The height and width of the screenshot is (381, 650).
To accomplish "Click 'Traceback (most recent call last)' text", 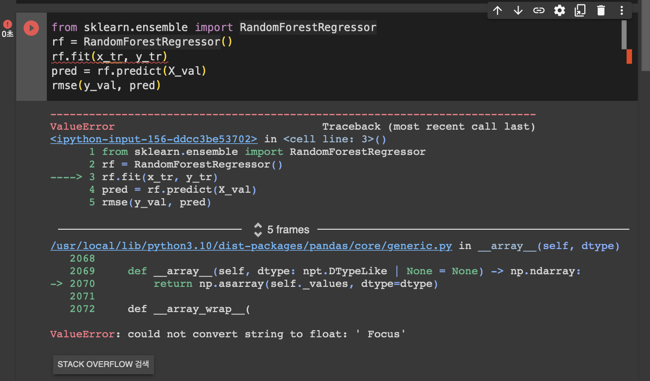I will point(429,127).
